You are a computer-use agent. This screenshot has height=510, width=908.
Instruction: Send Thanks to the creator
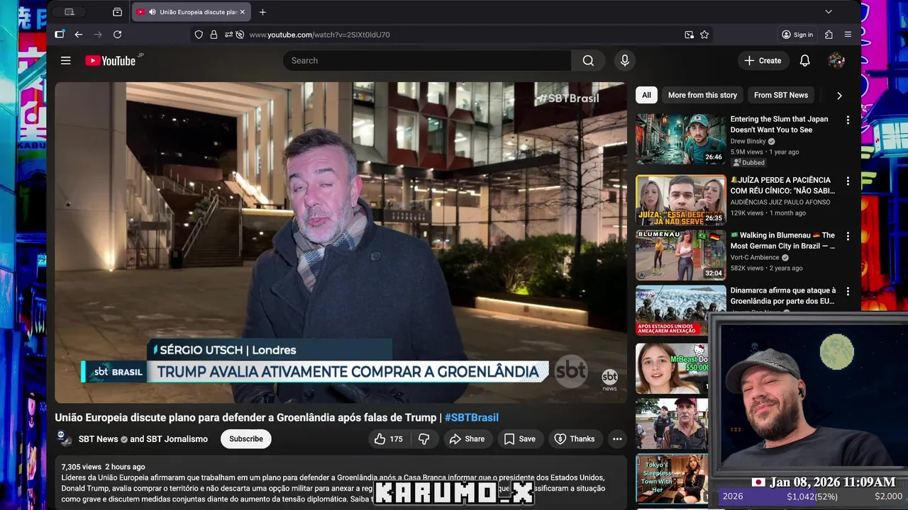[575, 439]
